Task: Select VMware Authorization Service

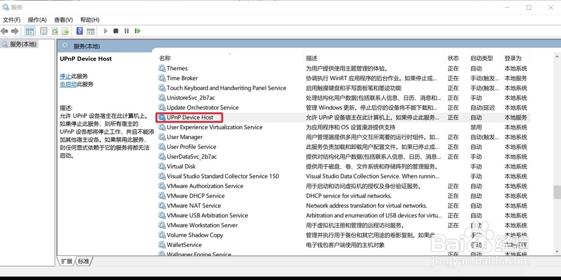Action: [x=205, y=186]
